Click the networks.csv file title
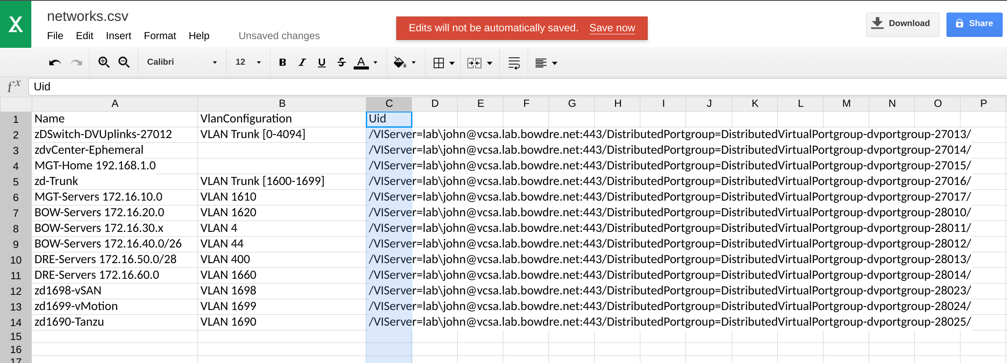The width and height of the screenshot is (1007, 363). (x=87, y=16)
